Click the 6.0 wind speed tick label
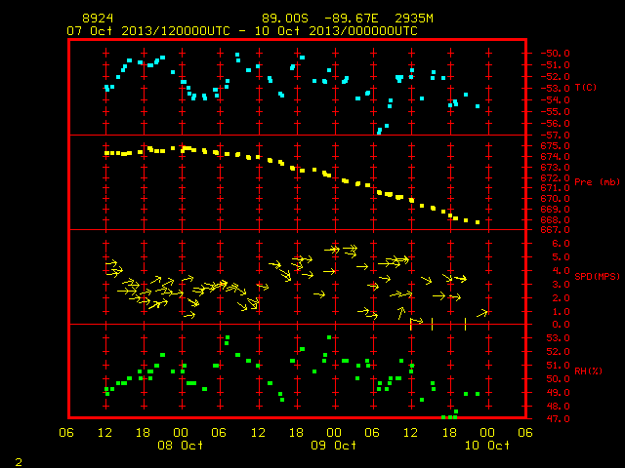This screenshot has width=625, height=468. click(x=561, y=244)
